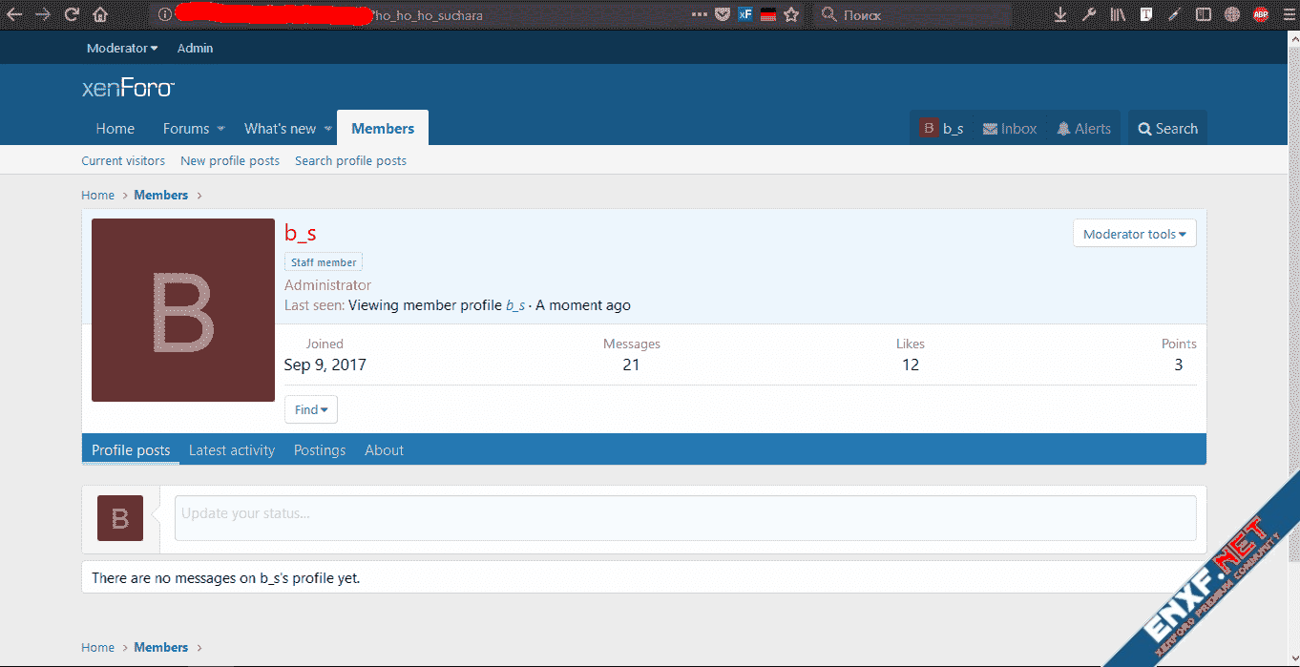Bookmark this page with the star icon
The width and height of the screenshot is (1300, 667).
point(790,14)
